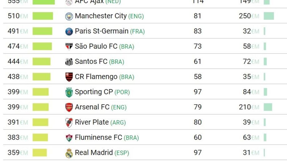Click the Arsenal FC crest icon
The width and height of the screenshot is (287, 161).
[69, 107]
